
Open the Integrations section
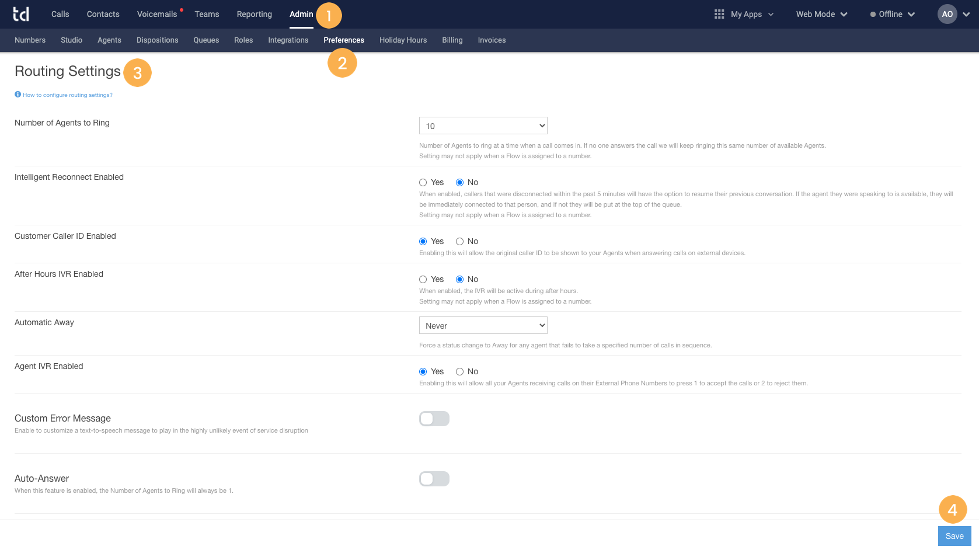point(288,40)
